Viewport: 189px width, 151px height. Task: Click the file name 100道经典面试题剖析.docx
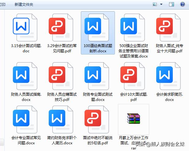tap(98, 48)
